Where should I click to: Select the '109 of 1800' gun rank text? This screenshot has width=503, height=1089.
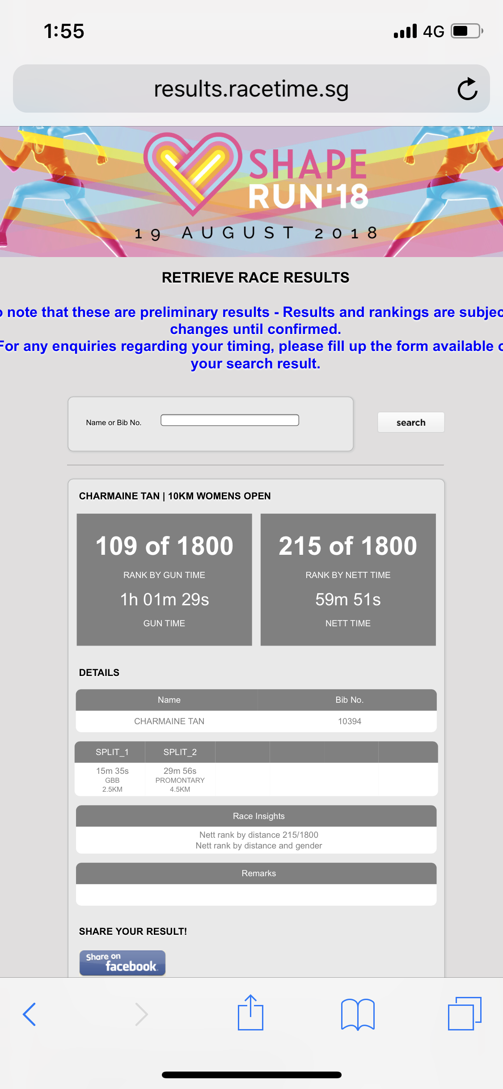pyautogui.click(x=165, y=546)
